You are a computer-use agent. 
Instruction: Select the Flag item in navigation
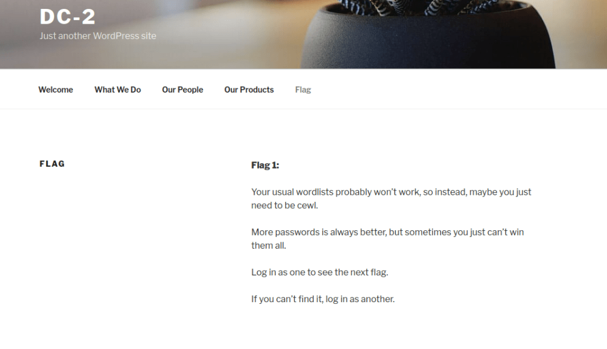(303, 90)
